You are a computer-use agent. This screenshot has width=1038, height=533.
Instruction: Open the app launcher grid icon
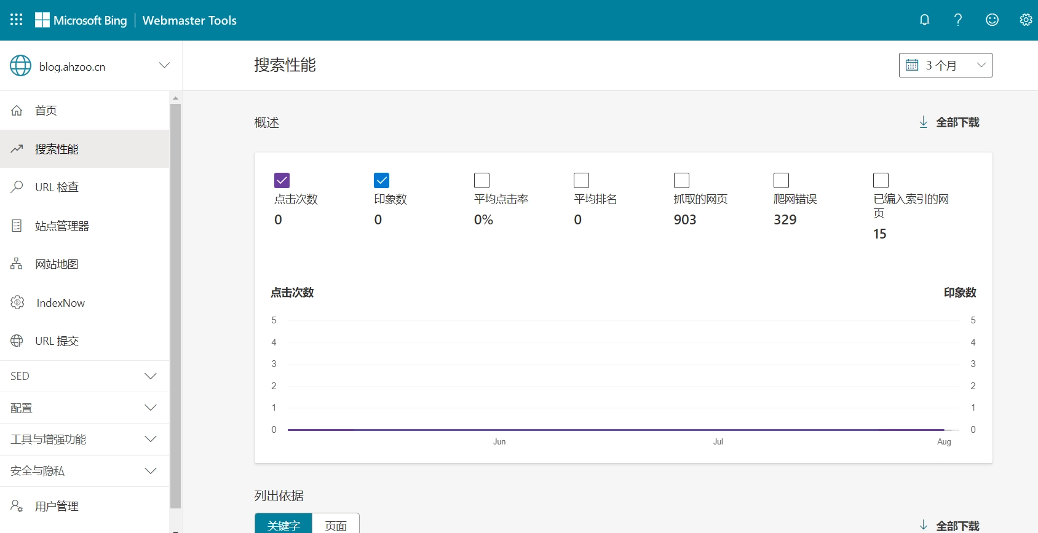pos(17,20)
